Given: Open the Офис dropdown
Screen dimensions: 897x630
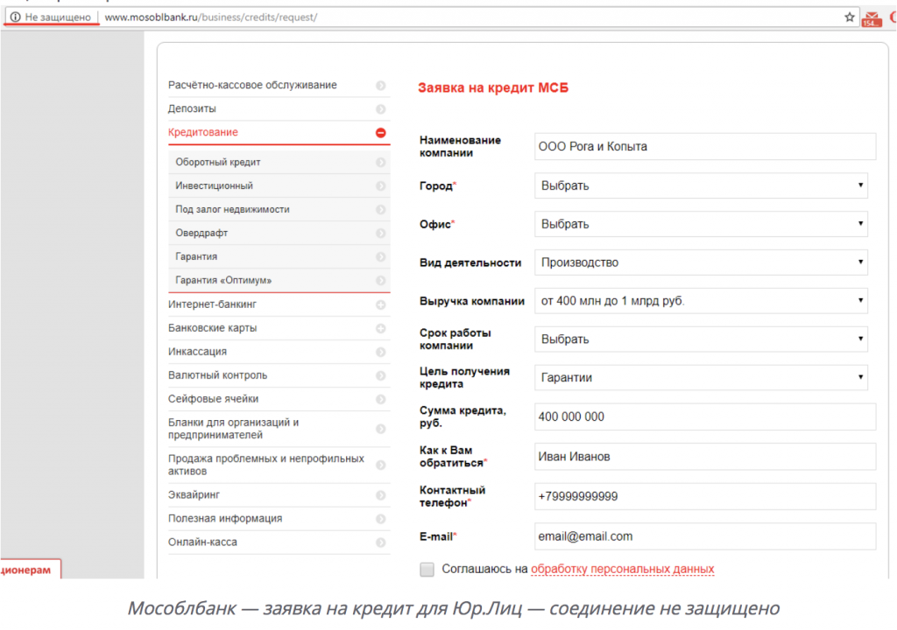Looking at the screenshot, I should point(701,224).
